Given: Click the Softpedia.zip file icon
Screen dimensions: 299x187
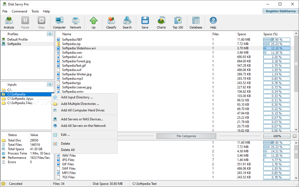Looking at the screenshot, I should pyautogui.click(x=58, y=44).
